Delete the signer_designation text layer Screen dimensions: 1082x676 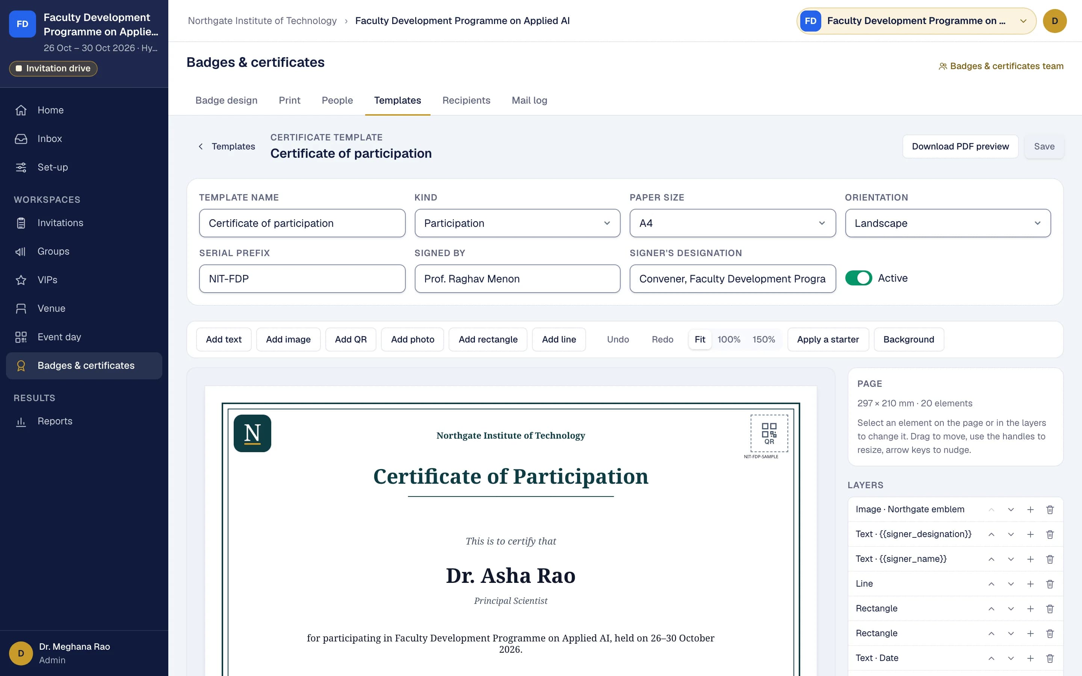[x=1050, y=534]
